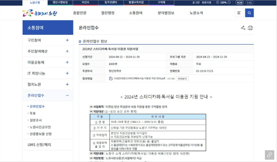This screenshot has height=162, width=277.
Task: Select 투표 submenu item
Action: pyautogui.click(x=33, y=113)
